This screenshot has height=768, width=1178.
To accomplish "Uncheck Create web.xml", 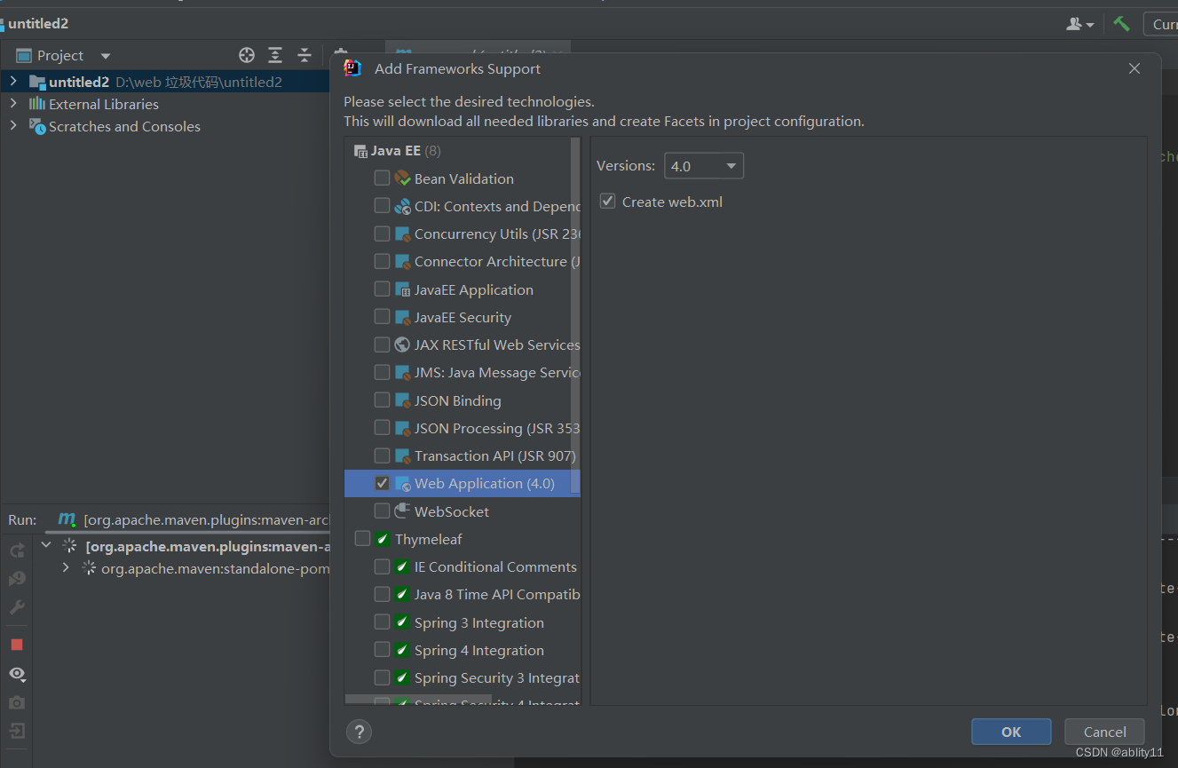I will [x=607, y=202].
